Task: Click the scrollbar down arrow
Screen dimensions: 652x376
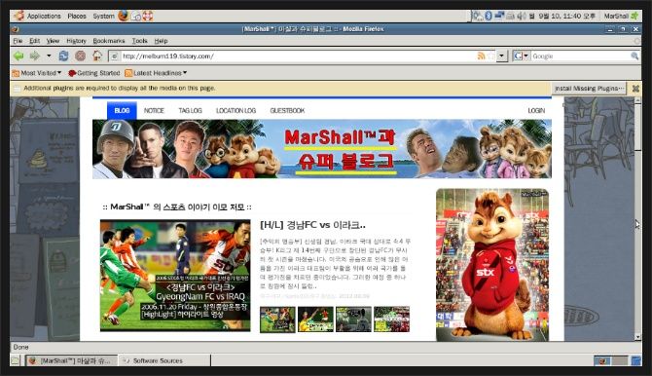Action: click(637, 337)
